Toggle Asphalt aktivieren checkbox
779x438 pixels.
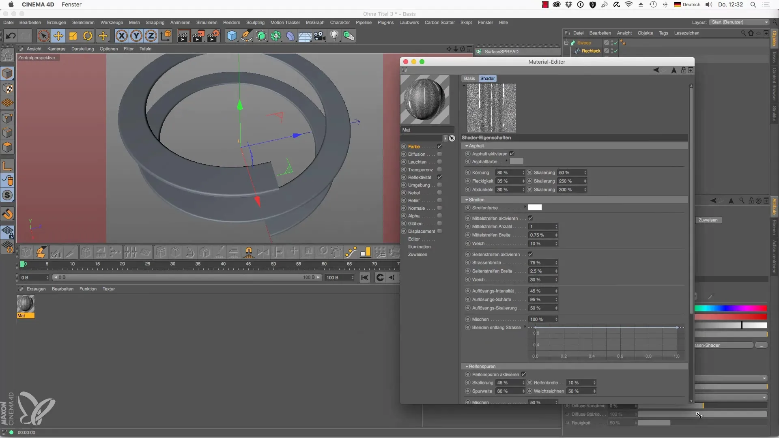point(512,154)
